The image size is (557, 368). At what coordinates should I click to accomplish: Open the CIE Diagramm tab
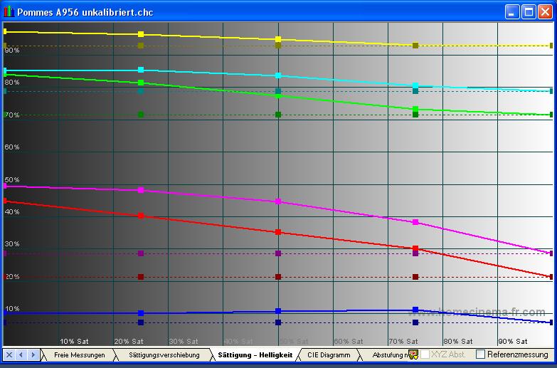pyautogui.click(x=329, y=354)
